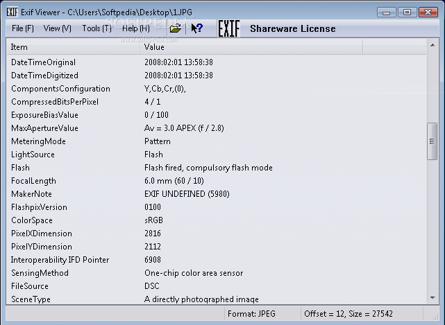Viewport: 445px width, 325px height.
Task: Select the MeteringMode row
Action: [x=217, y=141]
